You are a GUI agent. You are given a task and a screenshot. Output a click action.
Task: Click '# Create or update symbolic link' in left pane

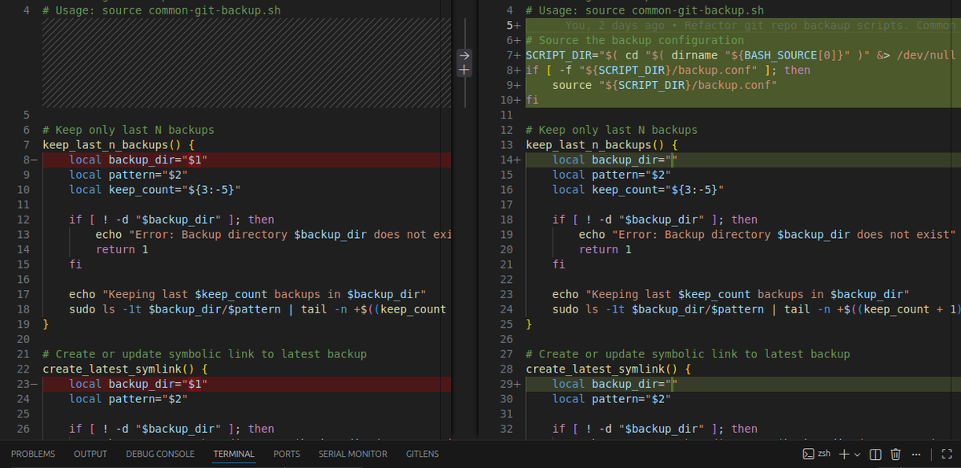204,354
